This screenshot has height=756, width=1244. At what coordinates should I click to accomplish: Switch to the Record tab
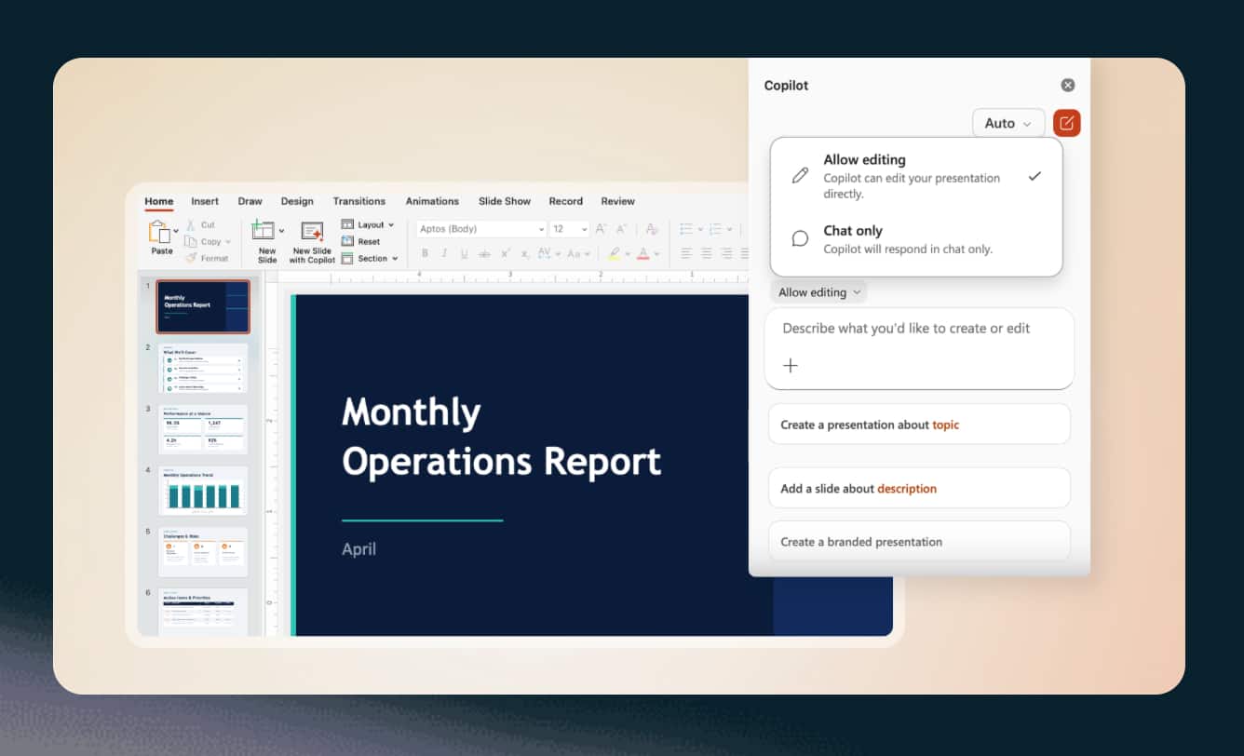click(566, 201)
